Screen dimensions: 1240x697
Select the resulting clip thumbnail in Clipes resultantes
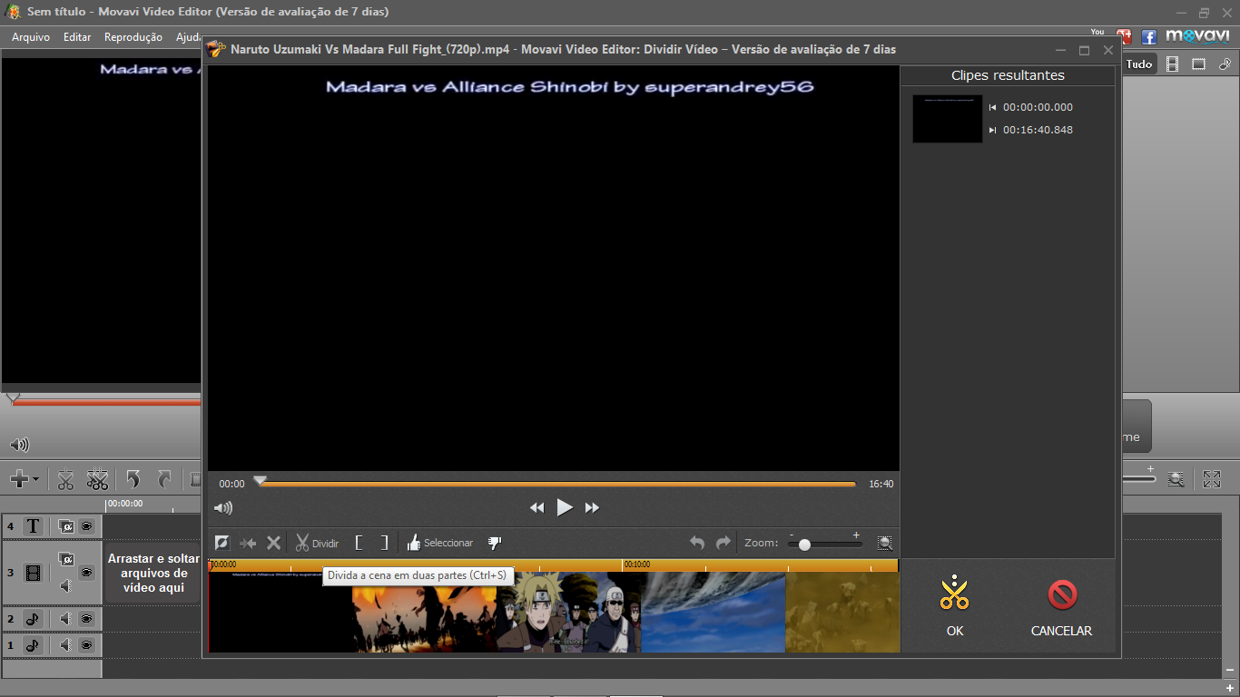(947, 119)
